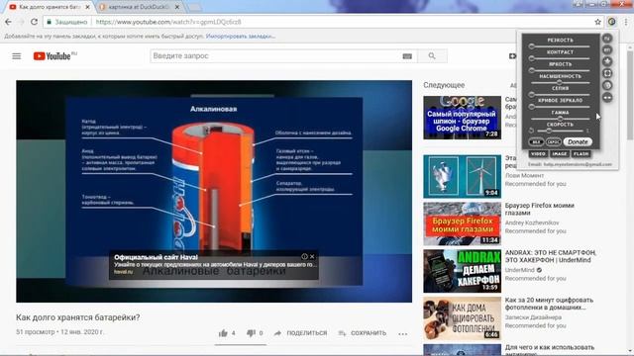Click the fifth round button in extension popup
The width and height of the screenshot is (634, 356).
tap(607, 86)
